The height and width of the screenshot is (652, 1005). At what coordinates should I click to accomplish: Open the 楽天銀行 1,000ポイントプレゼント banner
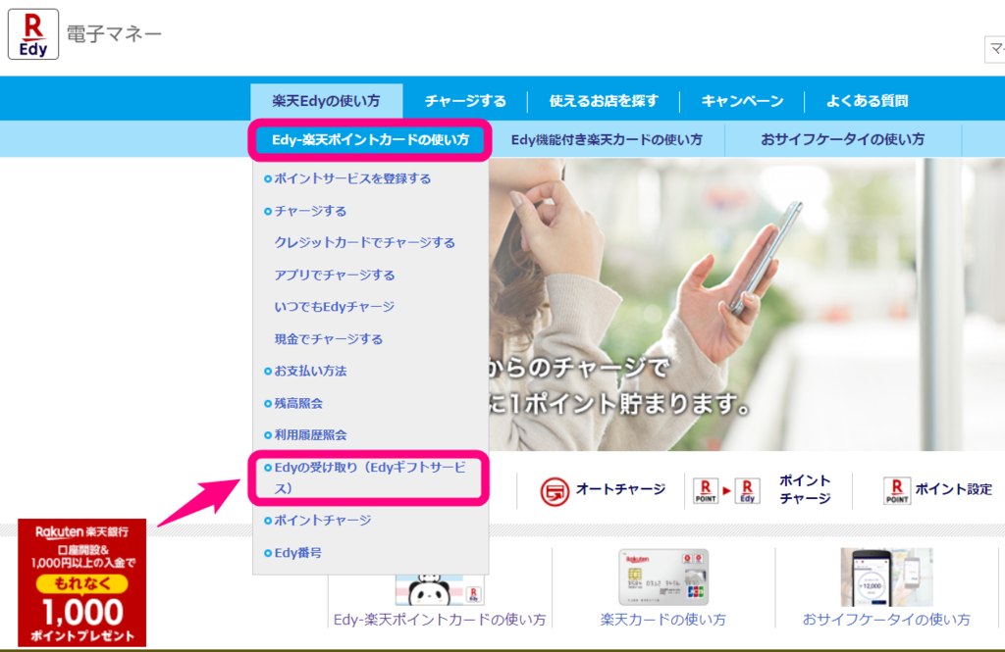coord(82,582)
